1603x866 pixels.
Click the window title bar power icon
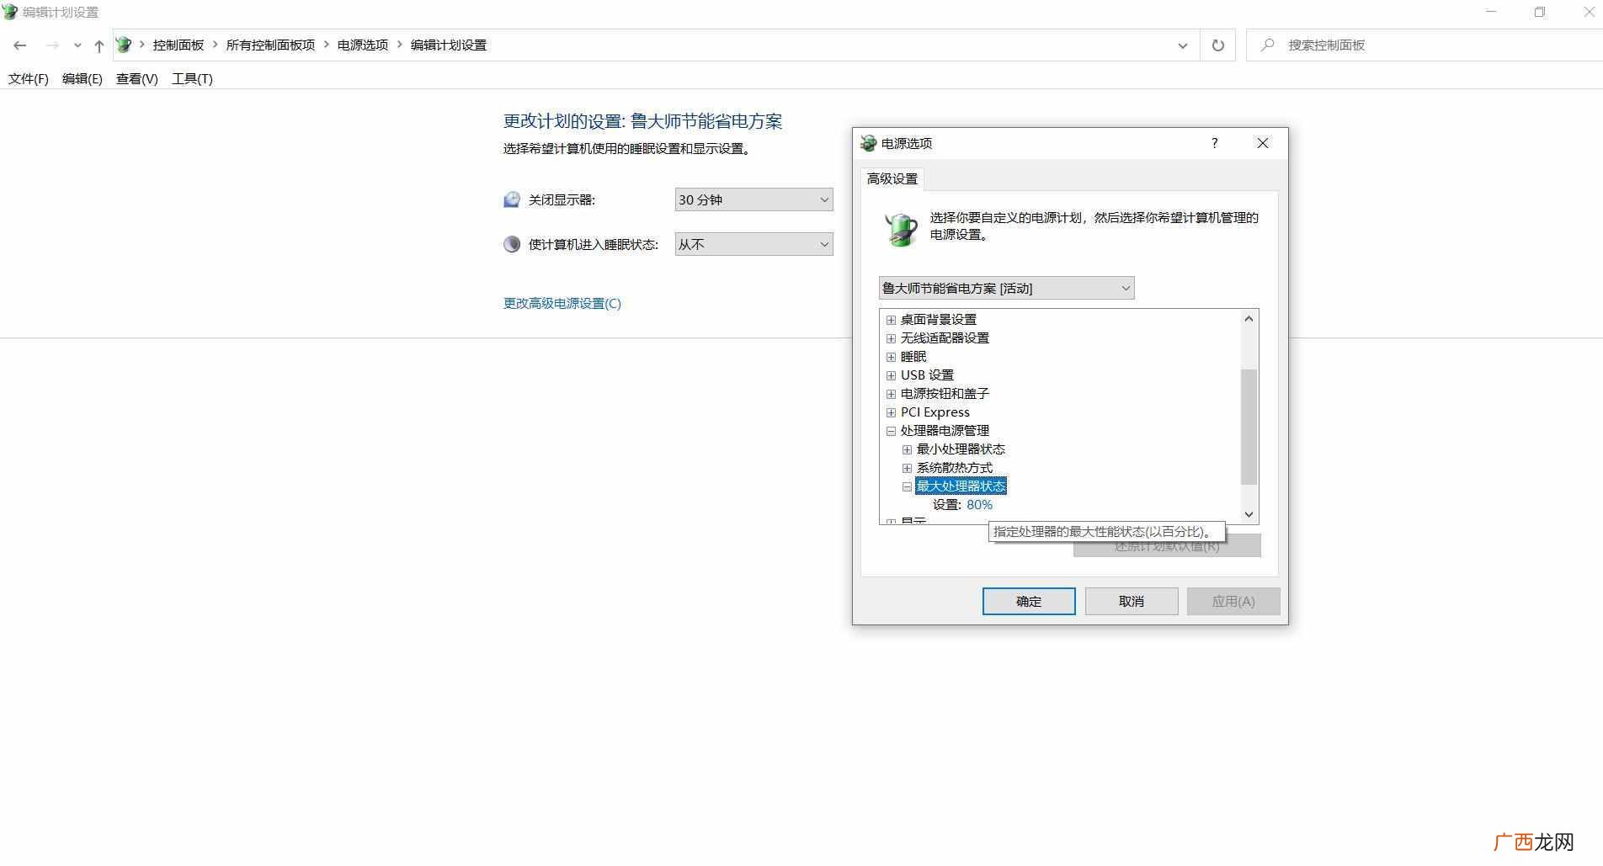[10, 12]
